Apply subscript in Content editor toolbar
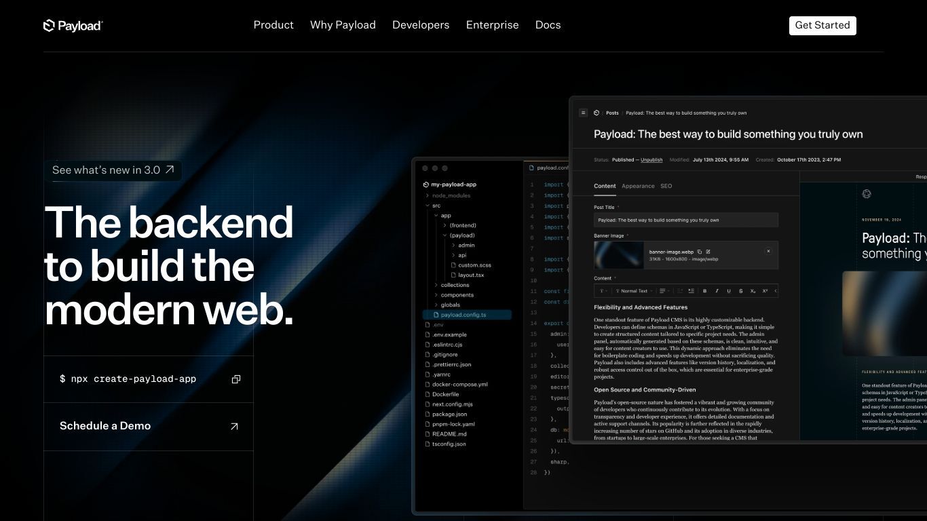Screen dimensions: 927x521 pos(753,291)
